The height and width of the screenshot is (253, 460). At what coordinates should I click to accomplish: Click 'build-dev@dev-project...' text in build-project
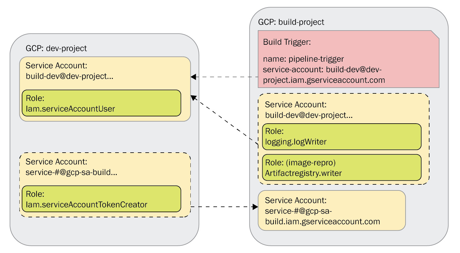click(309, 115)
